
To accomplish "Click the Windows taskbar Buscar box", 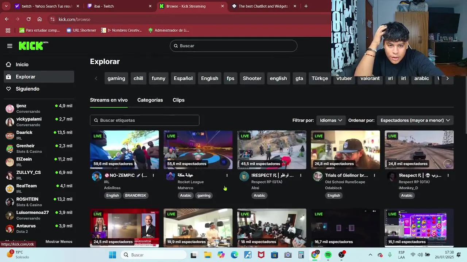I will (153, 255).
